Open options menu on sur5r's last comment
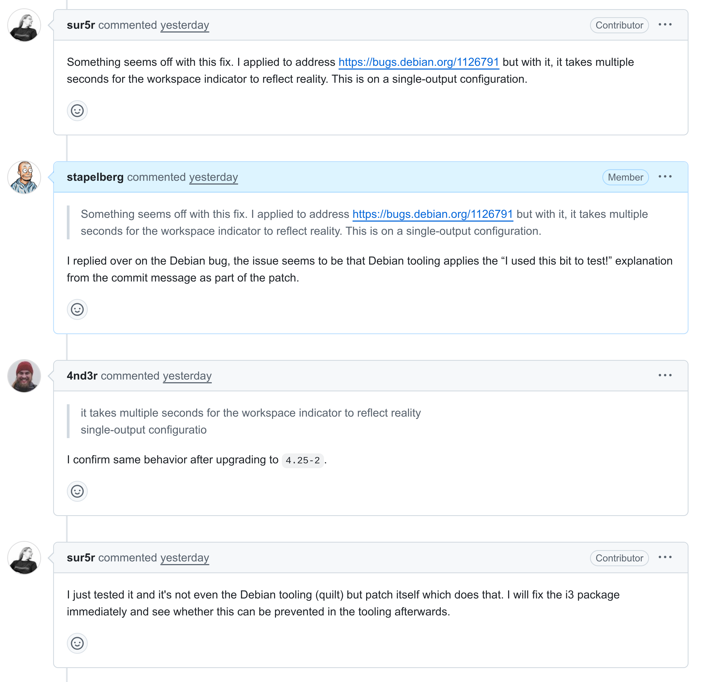The width and height of the screenshot is (703, 682). pyautogui.click(x=665, y=557)
